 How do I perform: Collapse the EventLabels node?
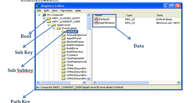click(54, 28)
